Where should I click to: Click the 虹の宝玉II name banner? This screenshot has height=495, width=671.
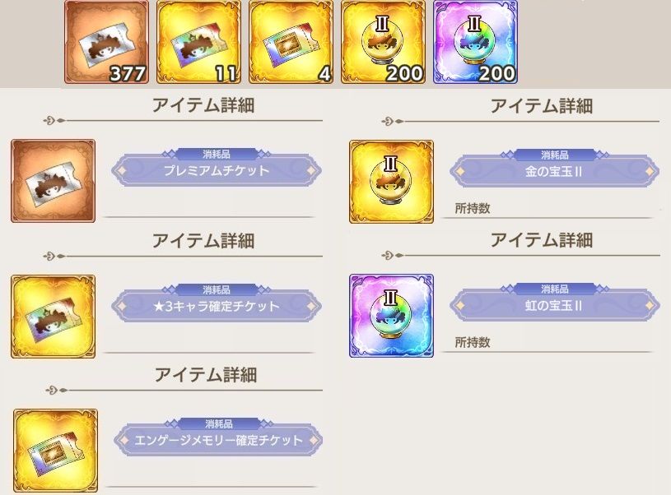click(x=555, y=305)
